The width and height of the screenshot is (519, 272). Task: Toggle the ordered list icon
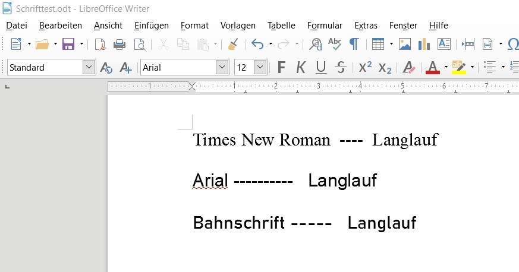click(x=514, y=67)
